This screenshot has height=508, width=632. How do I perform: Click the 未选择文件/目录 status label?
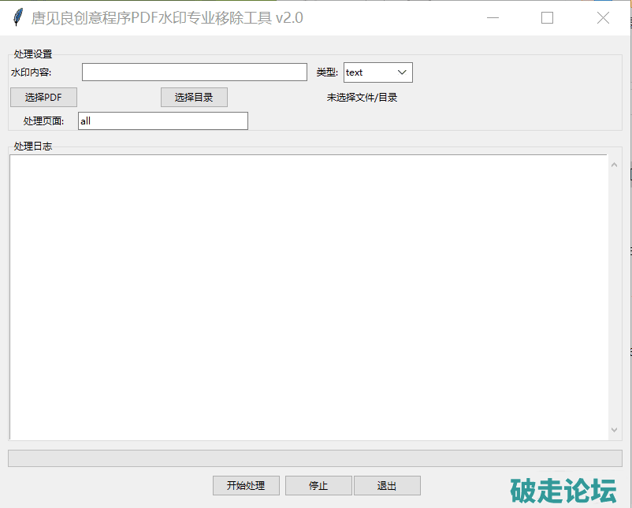(x=362, y=98)
